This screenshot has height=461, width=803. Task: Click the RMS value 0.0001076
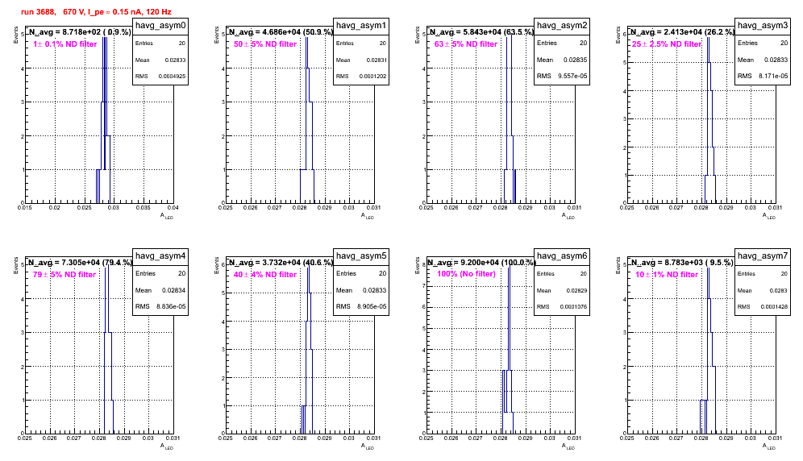(573, 307)
